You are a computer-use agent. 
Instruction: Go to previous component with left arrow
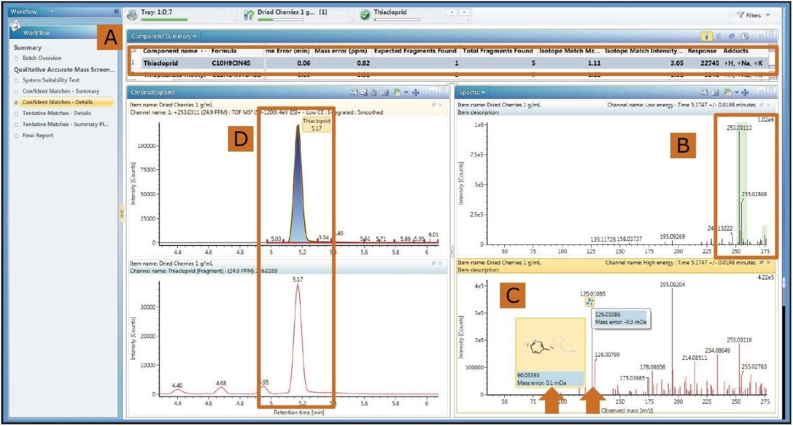[451, 12]
